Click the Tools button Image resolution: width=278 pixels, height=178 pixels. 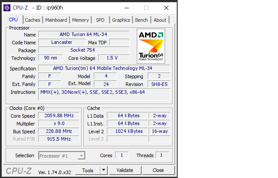[88, 170]
